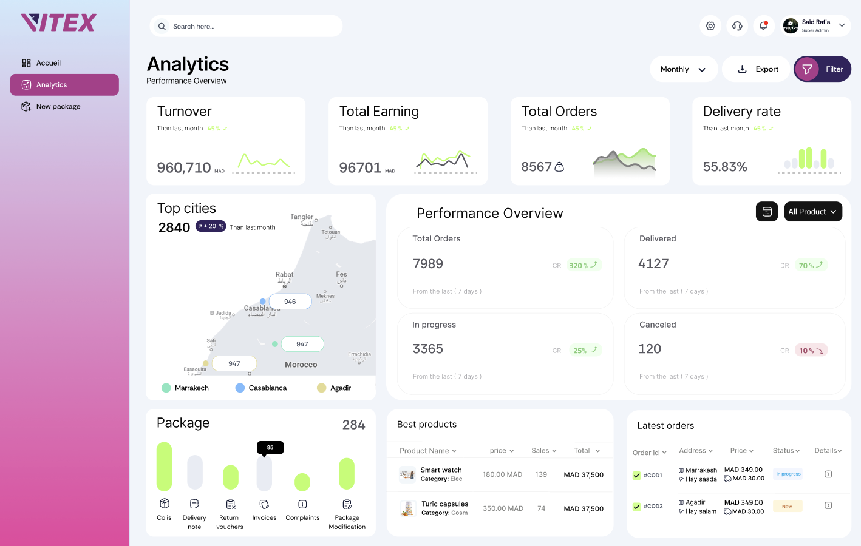The image size is (861, 546).
Task: Click the headset support icon
Action: [737, 26]
